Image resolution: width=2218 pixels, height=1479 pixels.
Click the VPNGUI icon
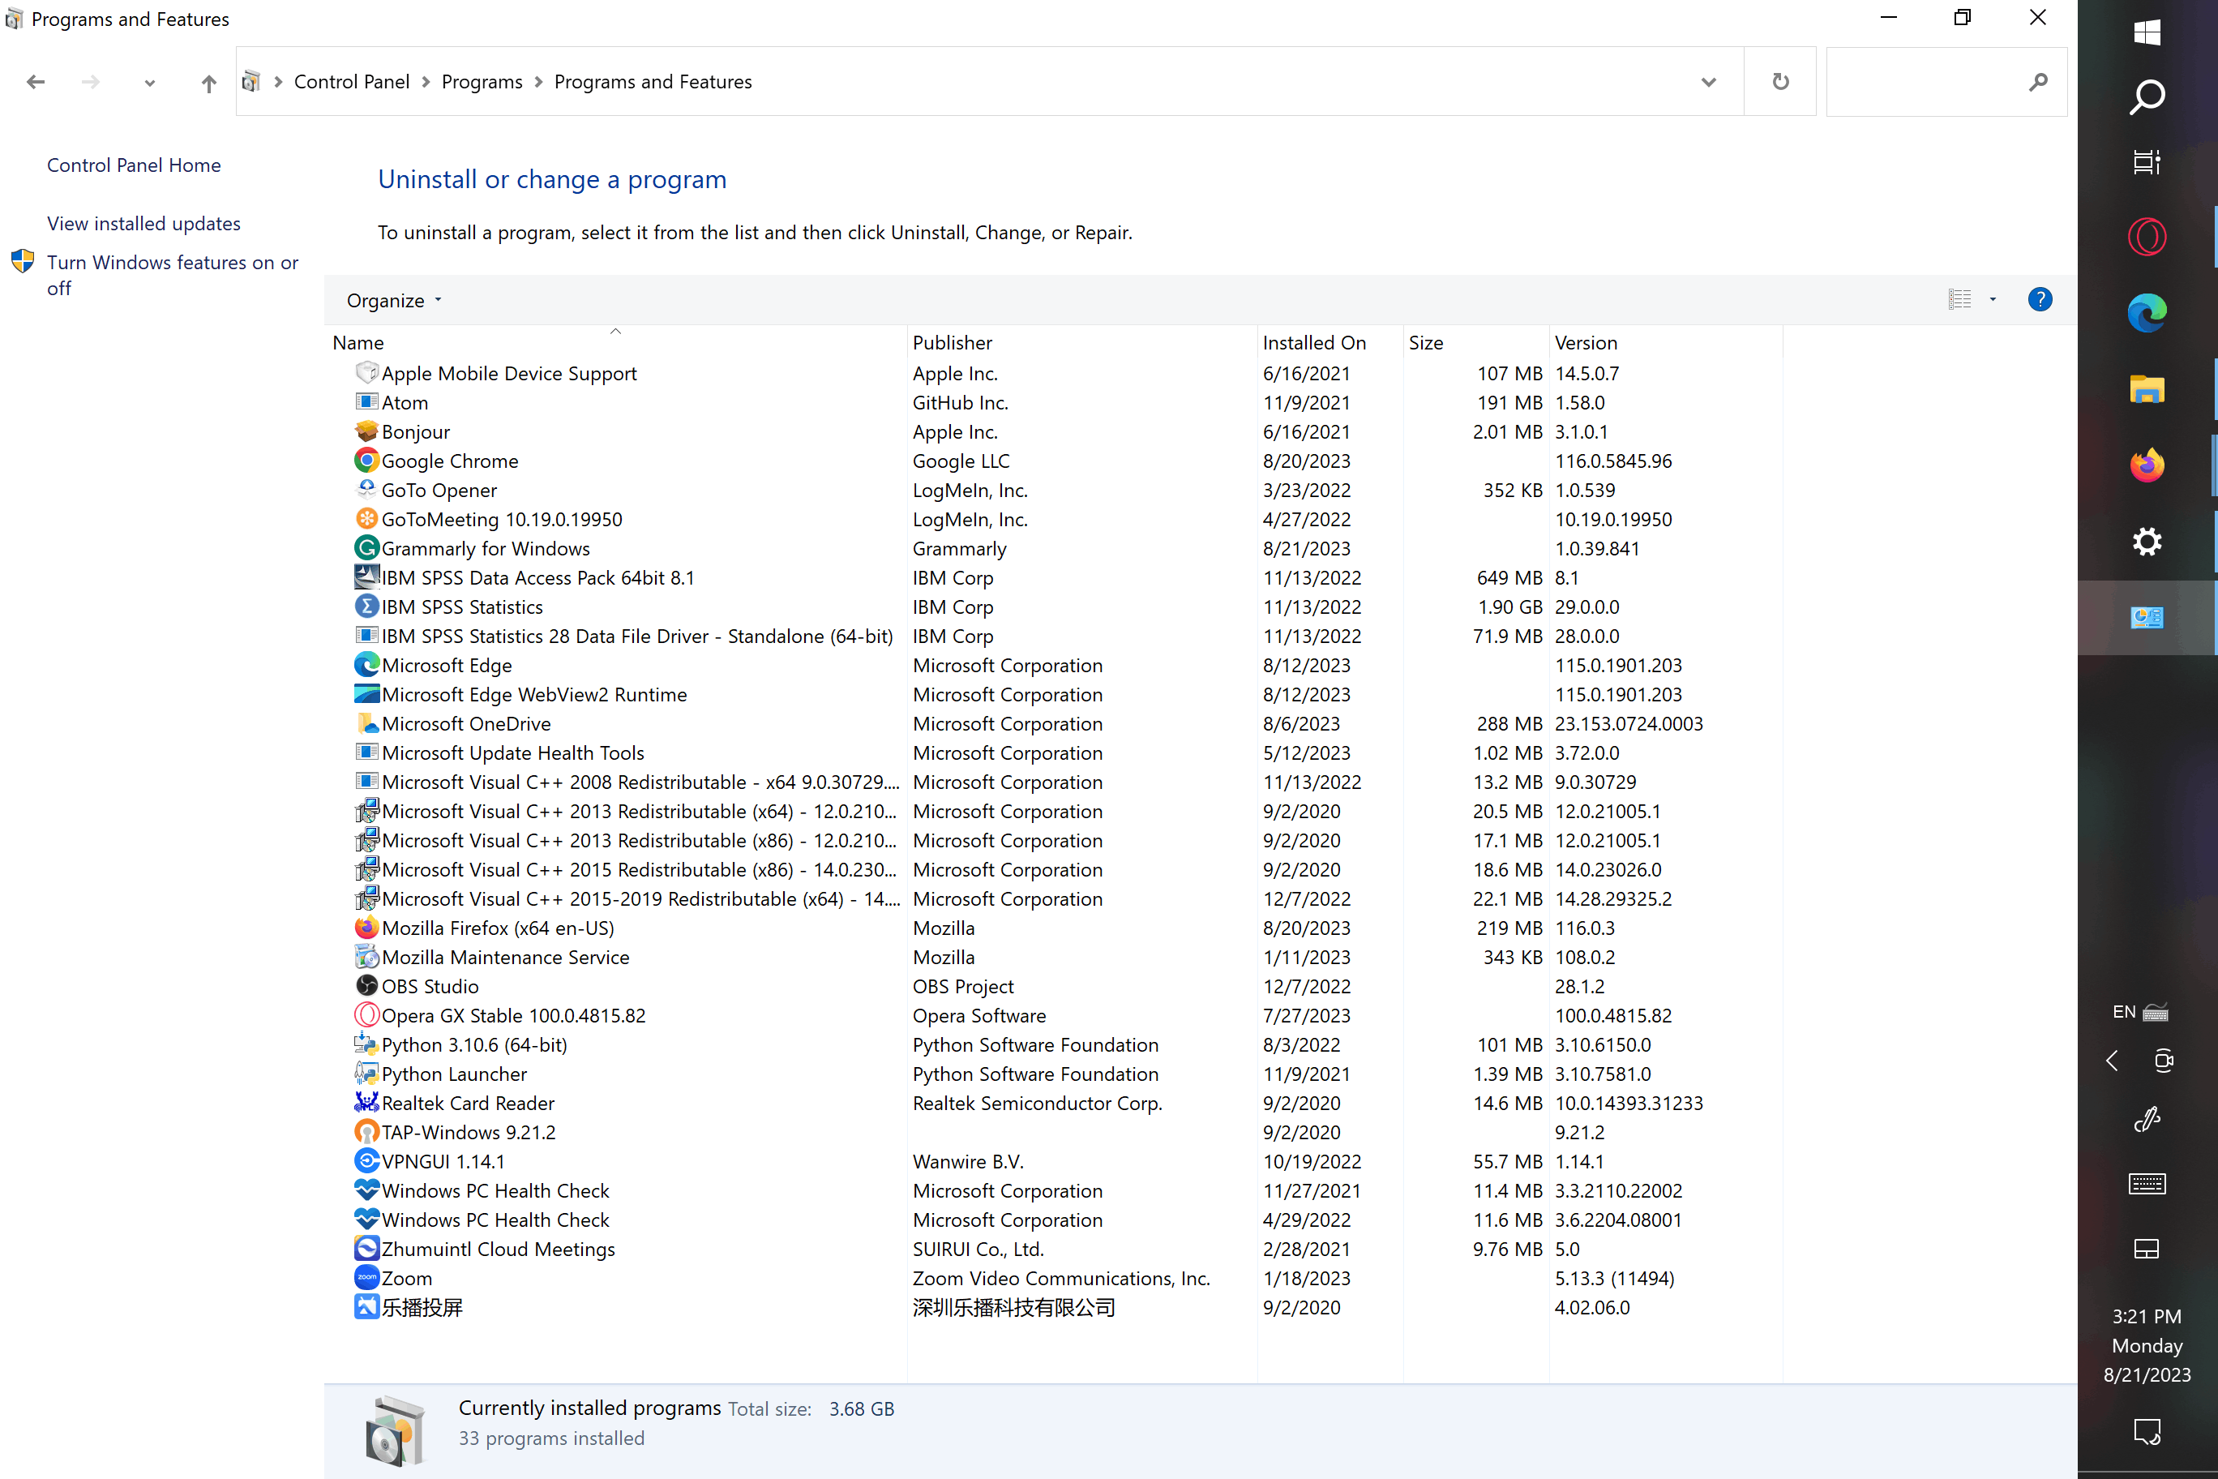coord(366,1161)
